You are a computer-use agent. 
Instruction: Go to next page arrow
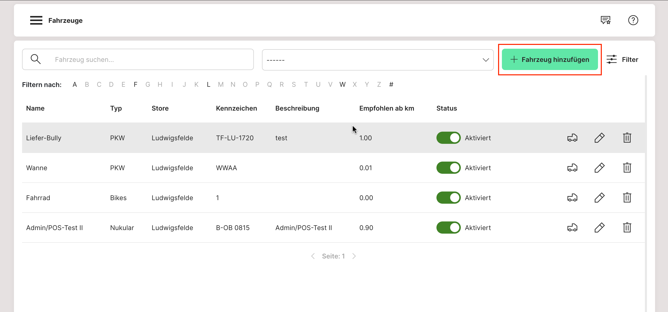pyautogui.click(x=354, y=256)
